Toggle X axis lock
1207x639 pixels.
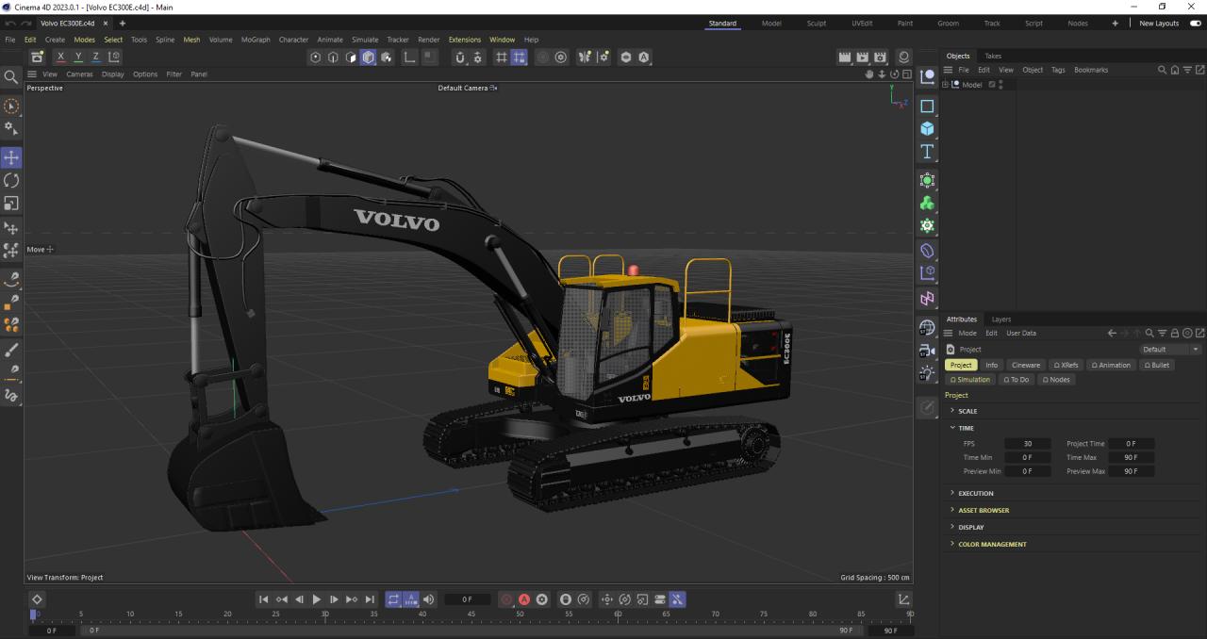point(60,57)
